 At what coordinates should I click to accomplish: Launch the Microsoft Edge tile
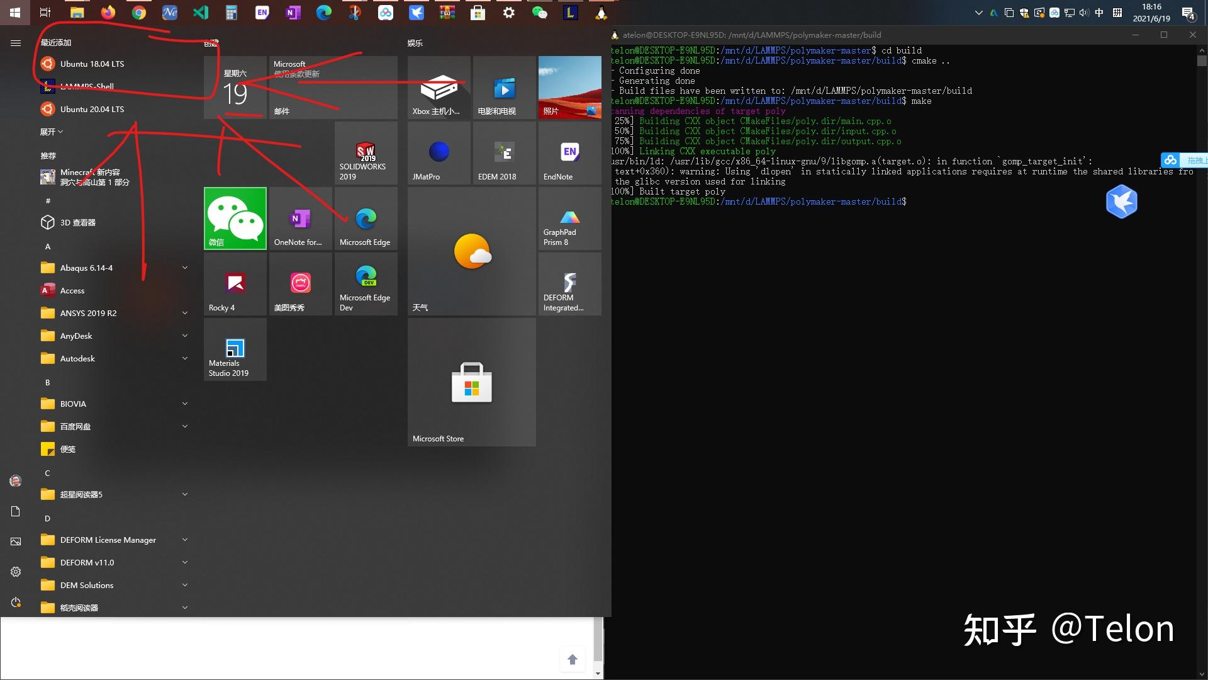pos(366,218)
